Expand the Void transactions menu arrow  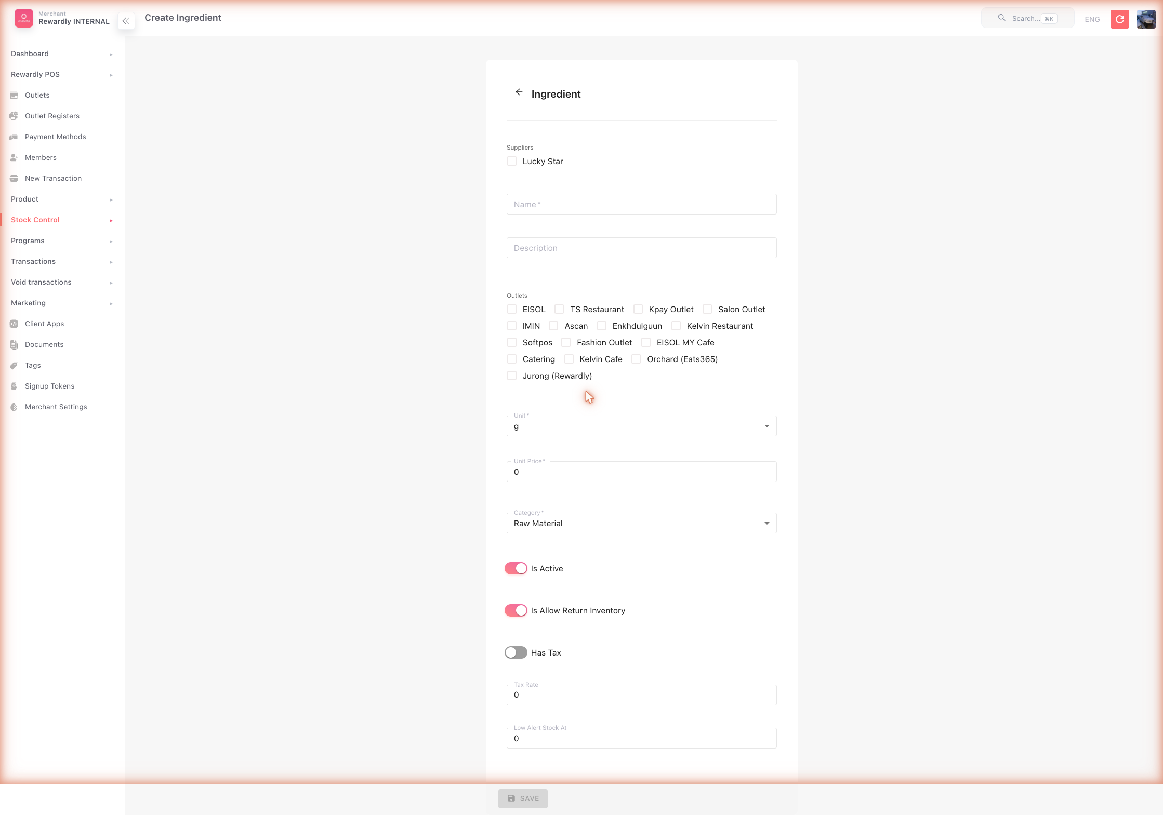(x=111, y=283)
